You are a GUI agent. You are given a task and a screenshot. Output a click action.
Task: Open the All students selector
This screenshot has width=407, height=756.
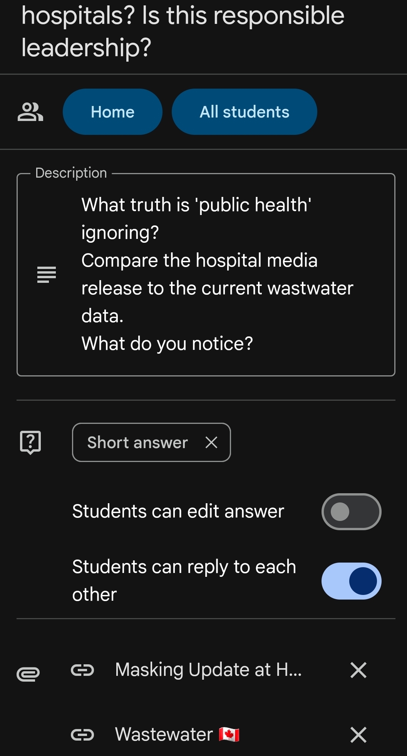tap(244, 112)
